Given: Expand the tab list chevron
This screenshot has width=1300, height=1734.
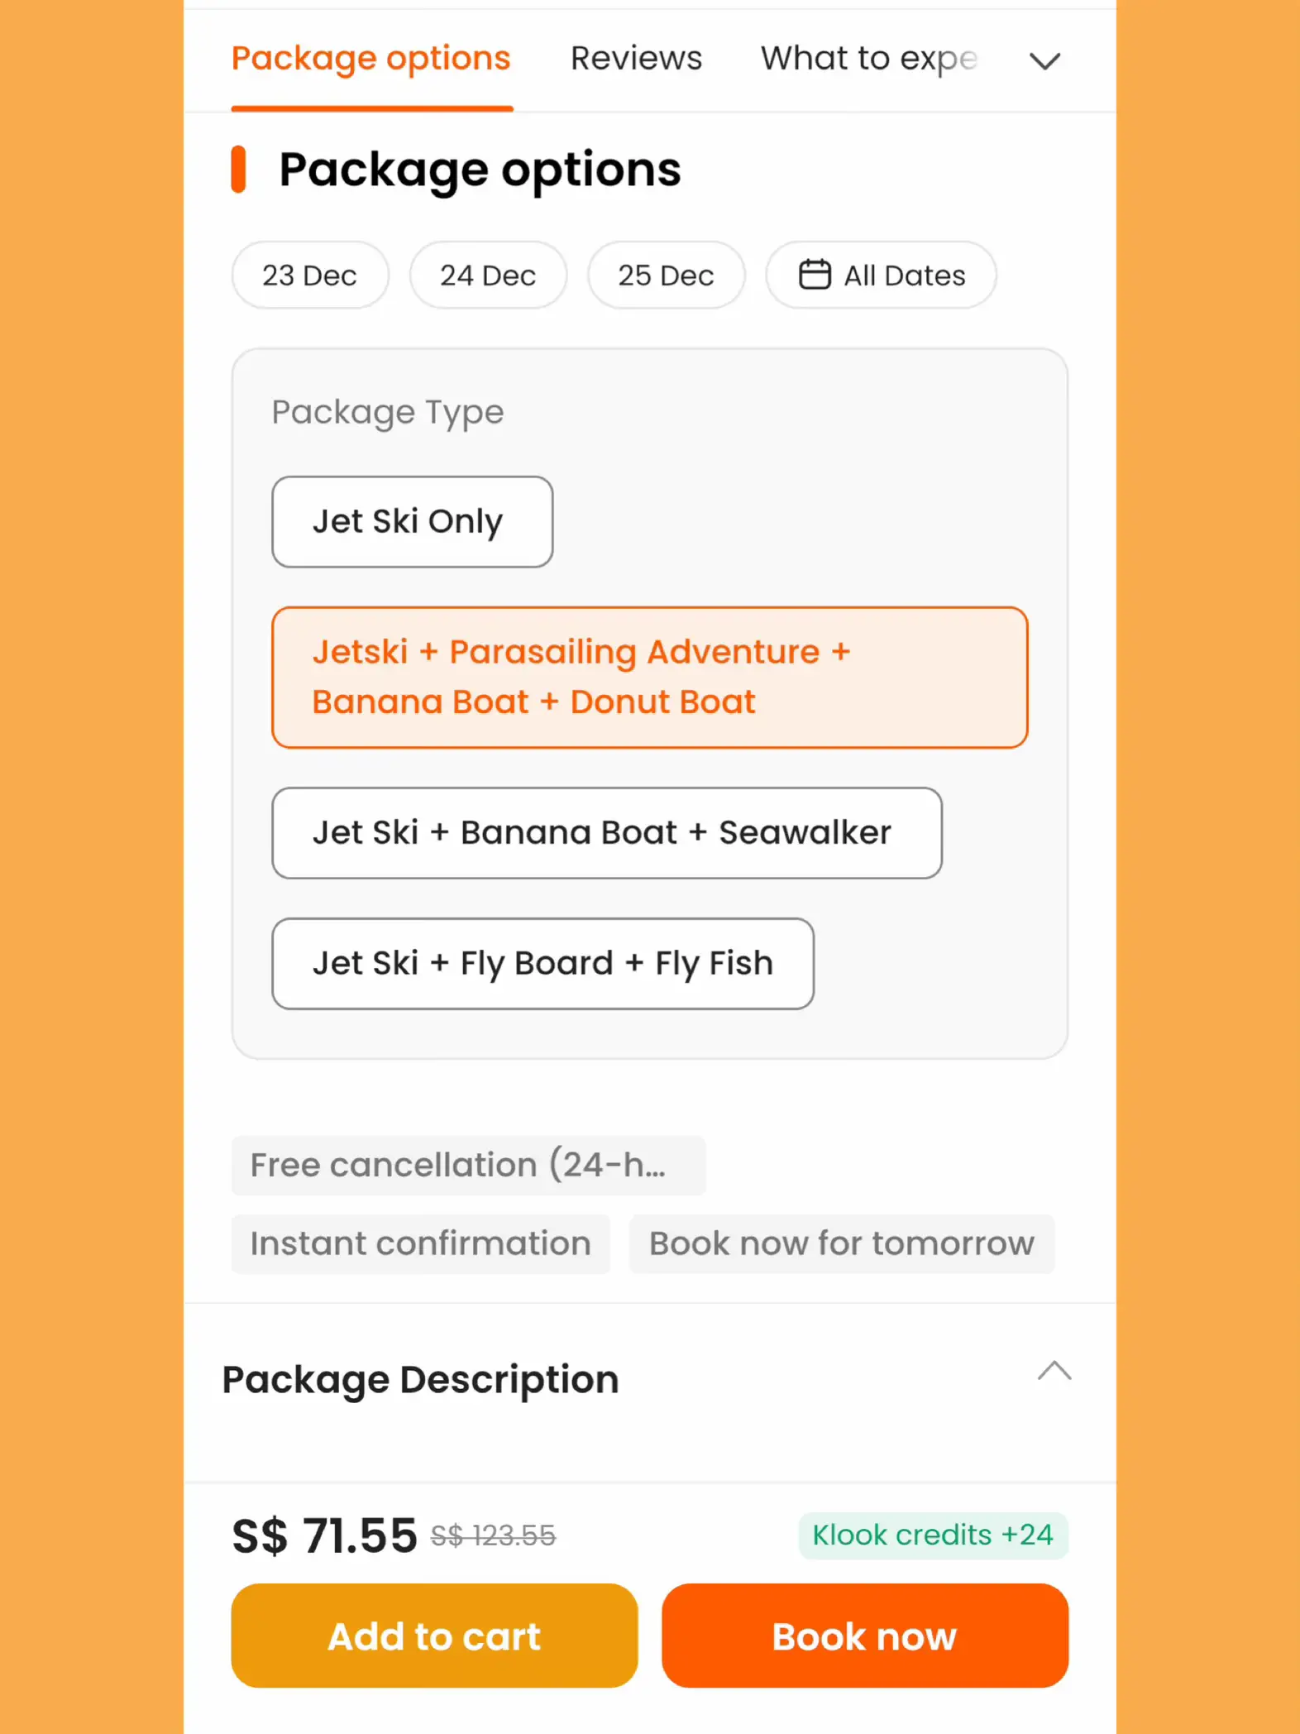Looking at the screenshot, I should pyautogui.click(x=1044, y=60).
